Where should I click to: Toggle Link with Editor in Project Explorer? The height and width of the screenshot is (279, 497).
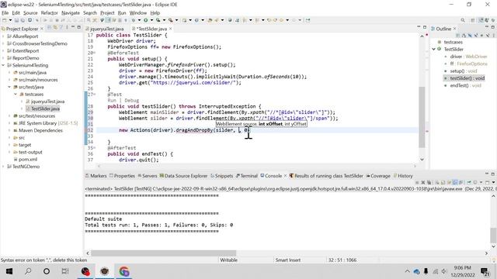coord(55,28)
